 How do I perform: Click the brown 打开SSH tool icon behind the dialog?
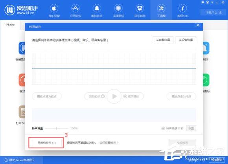22,112
